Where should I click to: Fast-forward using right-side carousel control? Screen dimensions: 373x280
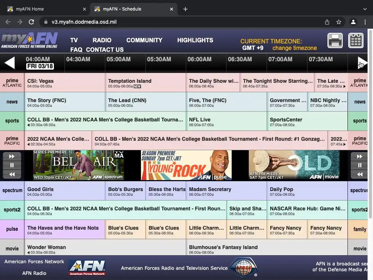360,156
